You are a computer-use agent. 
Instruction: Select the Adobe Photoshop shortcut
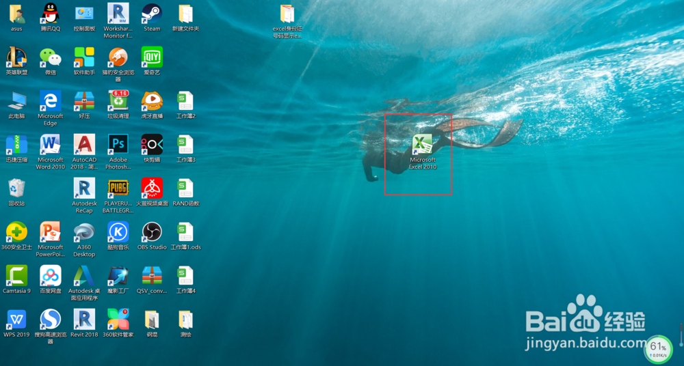point(118,151)
